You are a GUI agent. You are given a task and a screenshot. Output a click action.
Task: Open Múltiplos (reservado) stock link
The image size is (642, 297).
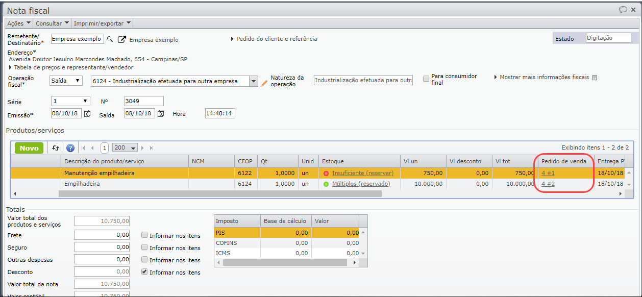point(361,184)
